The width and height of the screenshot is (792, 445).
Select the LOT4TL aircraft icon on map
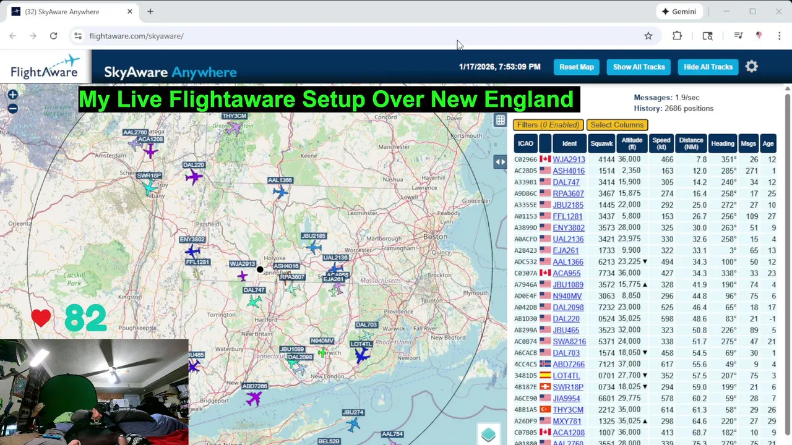[x=362, y=355]
